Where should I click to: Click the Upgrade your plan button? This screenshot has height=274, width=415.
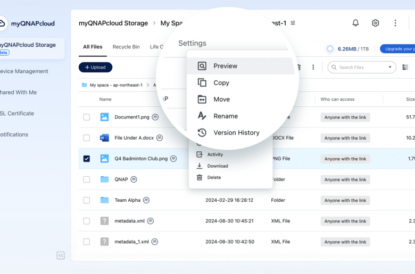coord(397,49)
